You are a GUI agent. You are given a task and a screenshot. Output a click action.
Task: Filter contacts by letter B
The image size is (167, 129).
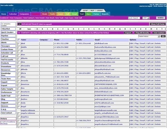[42, 29]
